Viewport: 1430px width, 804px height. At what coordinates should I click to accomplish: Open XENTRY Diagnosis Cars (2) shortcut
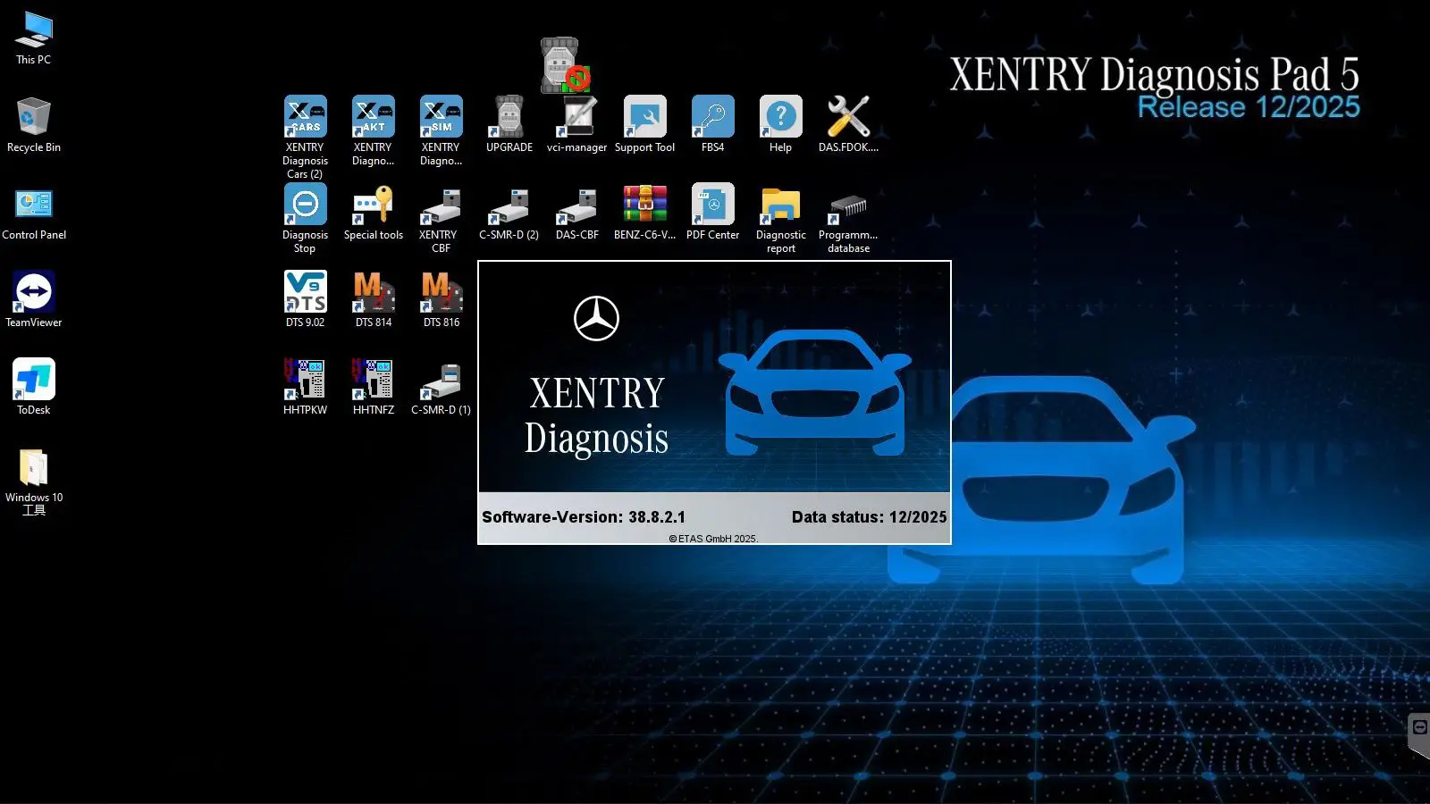tap(305, 117)
